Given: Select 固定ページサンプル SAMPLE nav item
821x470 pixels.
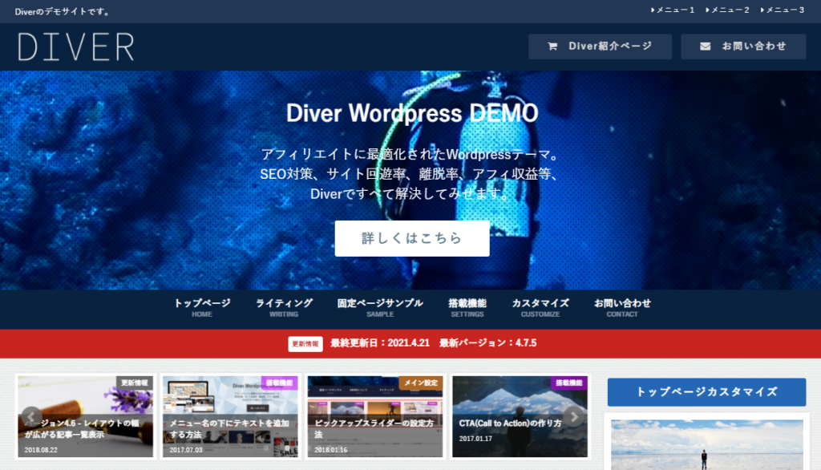Looking at the screenshot, I should (380, 307).
